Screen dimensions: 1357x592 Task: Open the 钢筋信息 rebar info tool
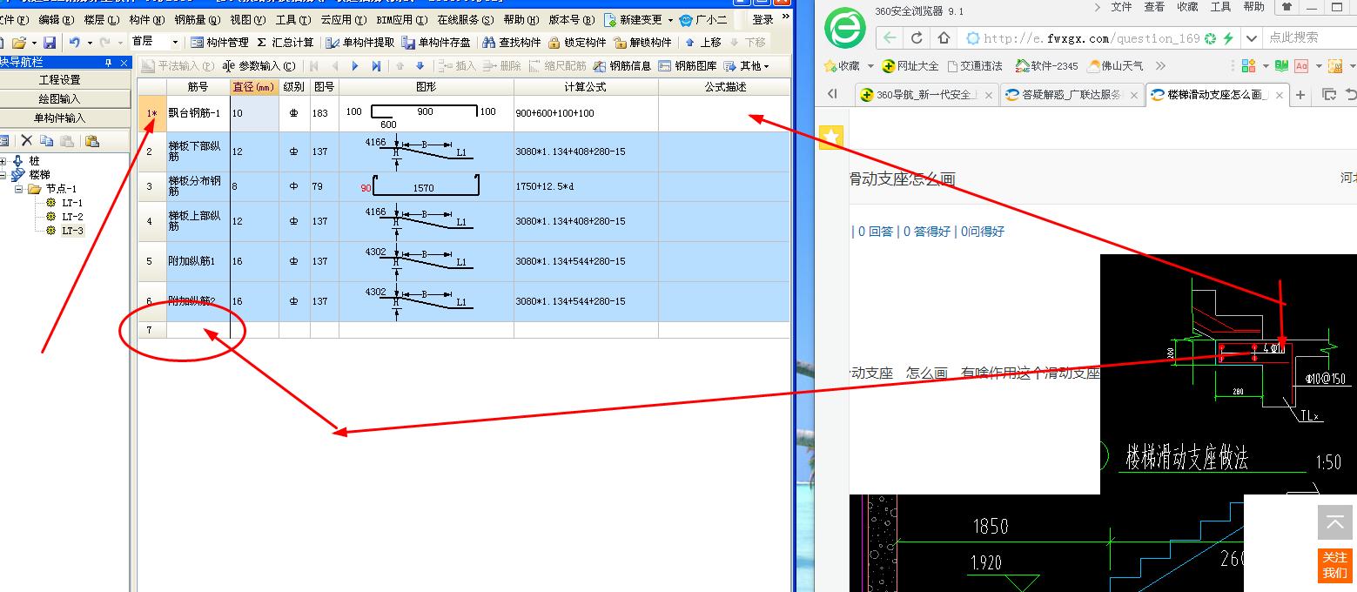tap(622, 65)
